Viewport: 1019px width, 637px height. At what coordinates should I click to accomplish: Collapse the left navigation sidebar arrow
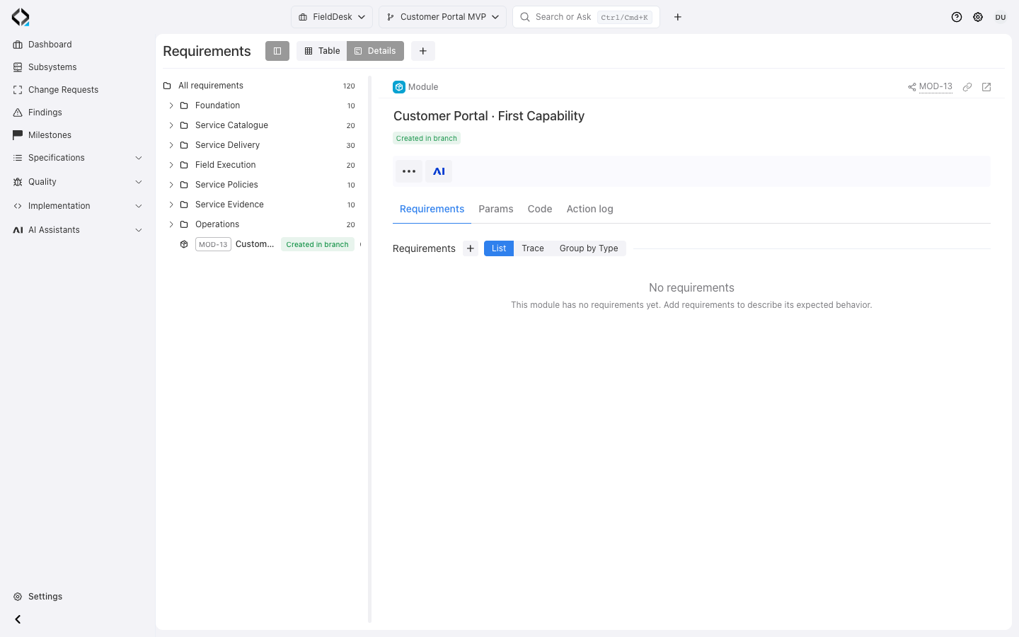point(18,619)
